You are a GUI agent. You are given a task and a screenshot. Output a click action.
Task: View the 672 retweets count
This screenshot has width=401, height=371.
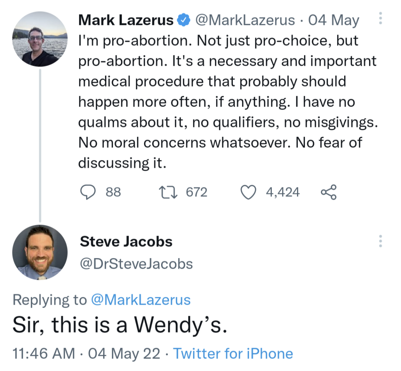click(197, 192)
